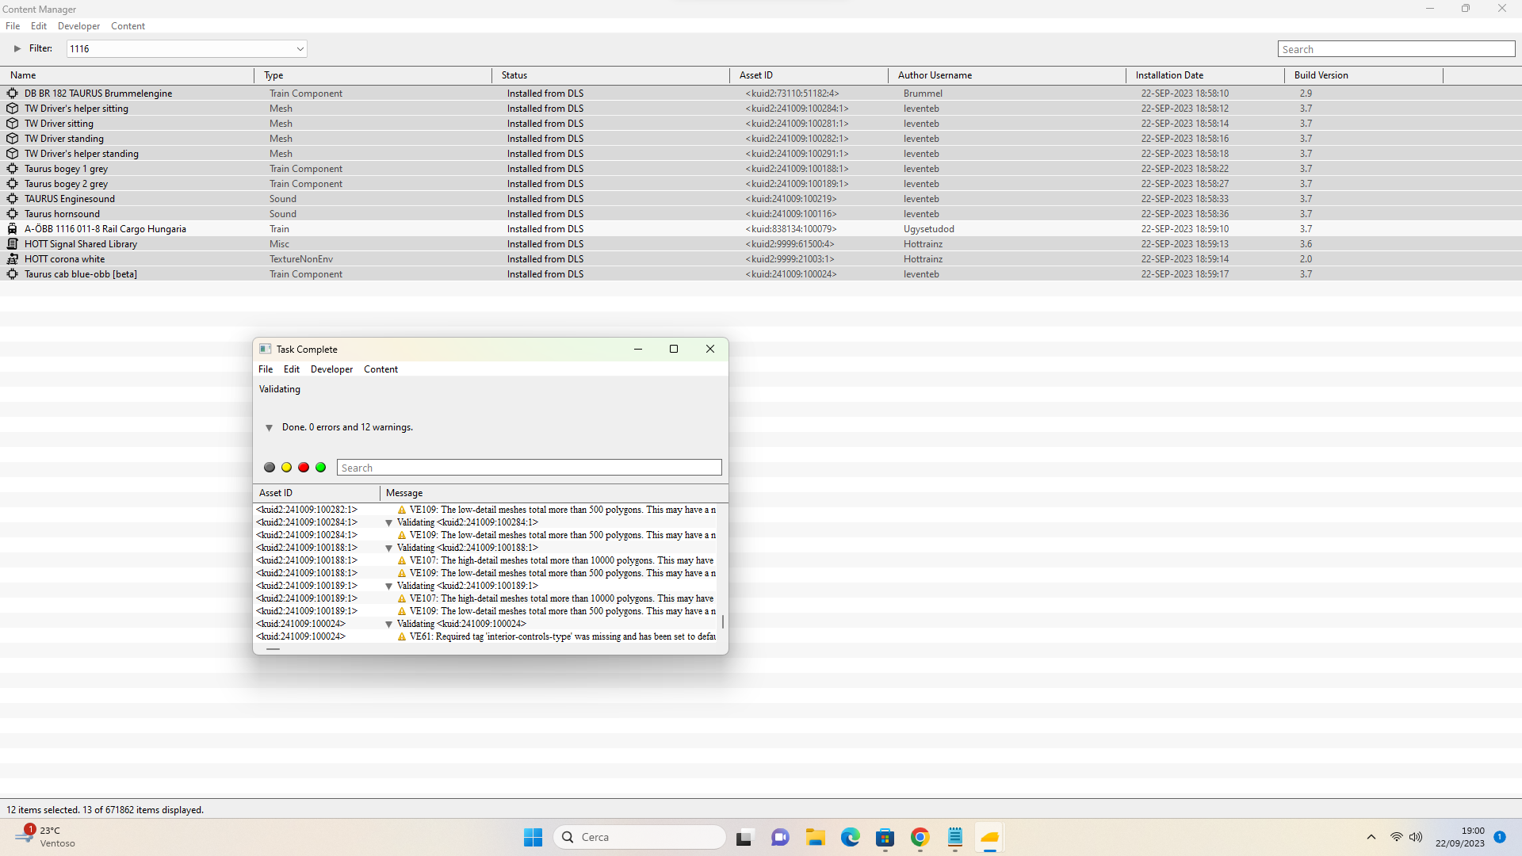1522x856 pixels.
Task: Open the chat app on the taskbar
Action: point(780,837)
